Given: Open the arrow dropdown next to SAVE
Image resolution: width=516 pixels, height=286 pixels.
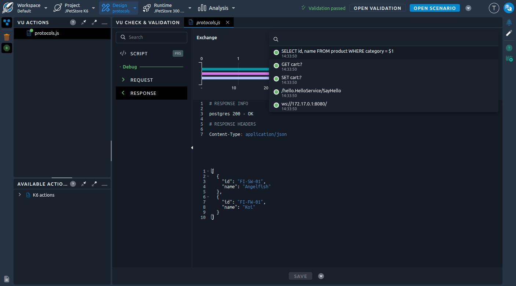Looking at the screenshot, I should 321,276.
